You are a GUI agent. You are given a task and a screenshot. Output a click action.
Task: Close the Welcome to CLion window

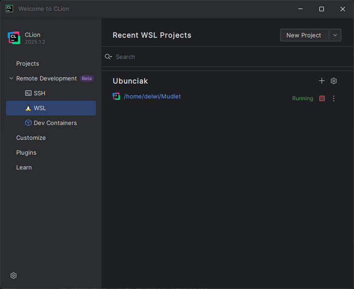[343, 9]
